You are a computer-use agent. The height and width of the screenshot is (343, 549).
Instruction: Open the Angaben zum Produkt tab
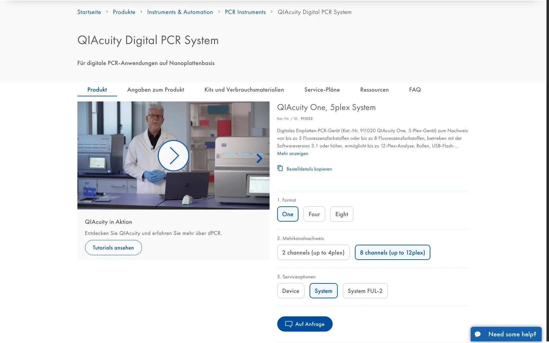pyautogui.click(x=156, y=90)
